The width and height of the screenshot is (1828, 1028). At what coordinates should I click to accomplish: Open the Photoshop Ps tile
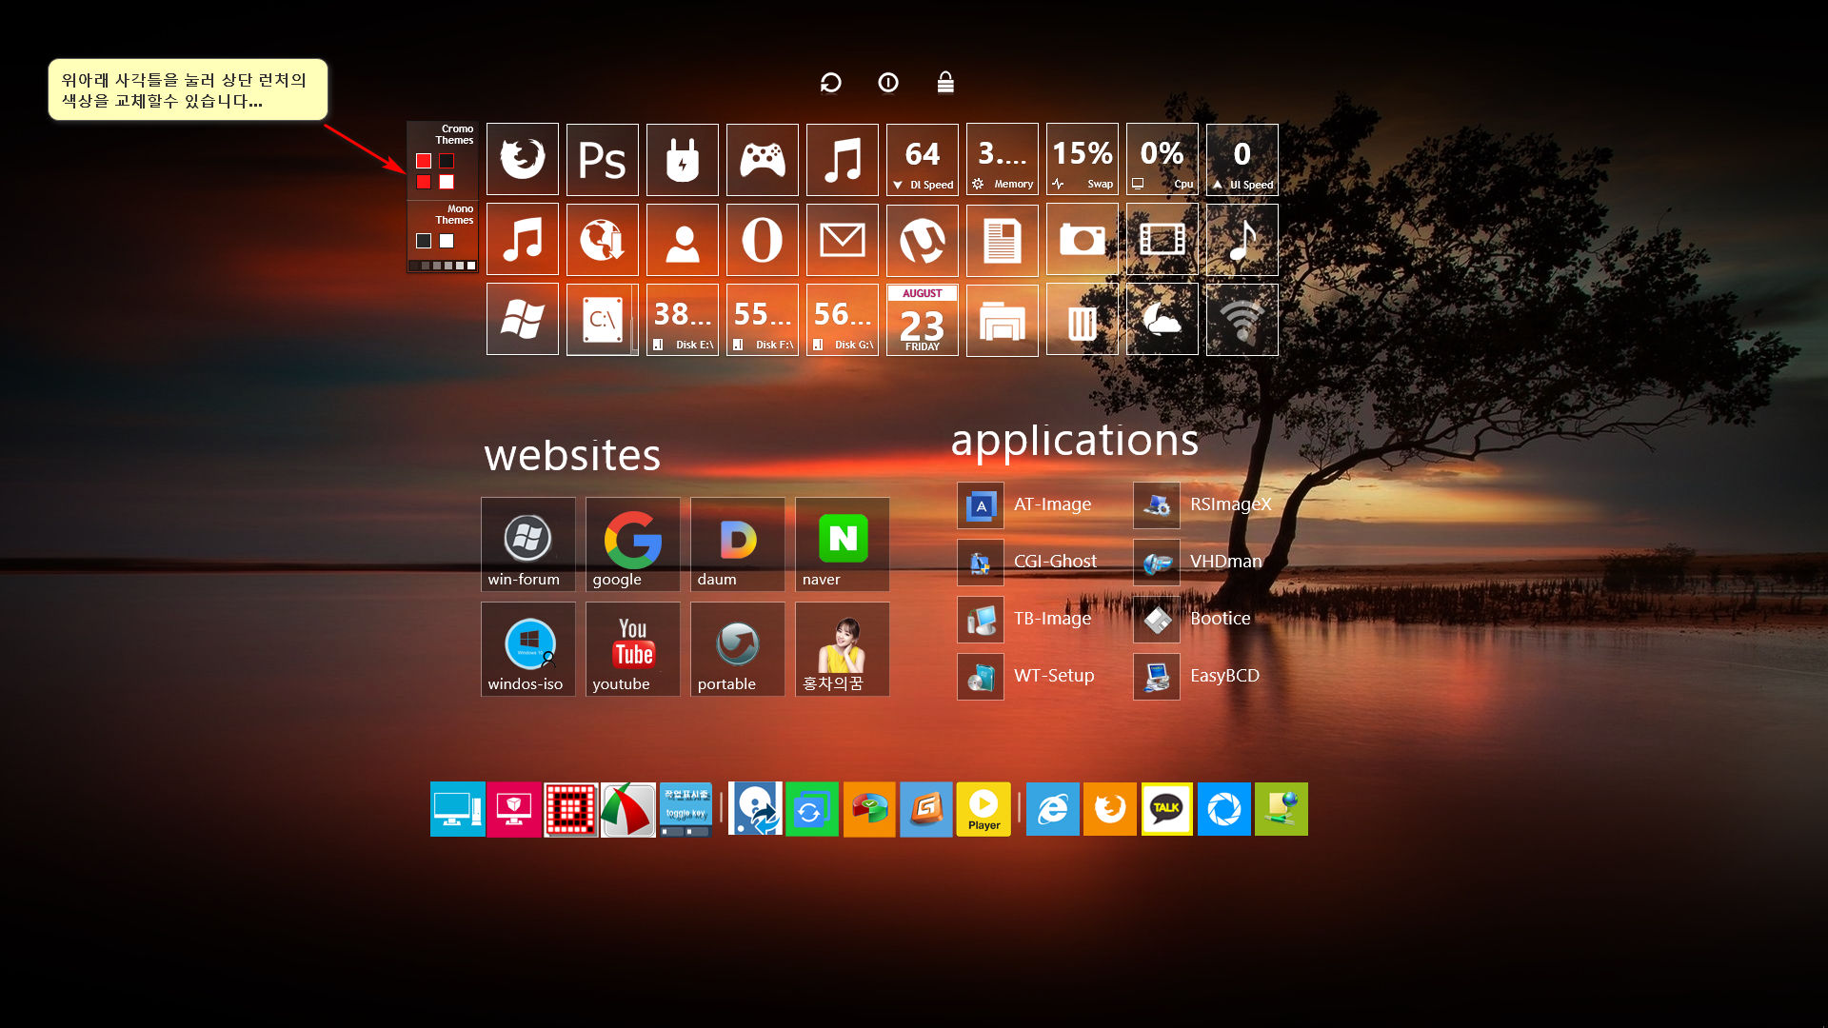pyautogui.click(x=603, y=160)
